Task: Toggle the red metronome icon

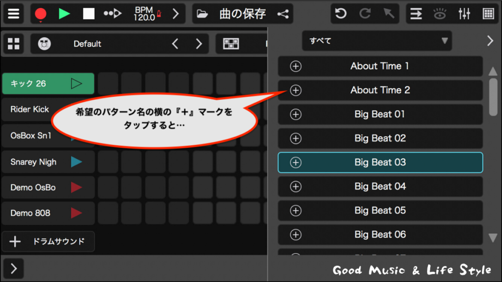Action: click(x=159, y=14)
